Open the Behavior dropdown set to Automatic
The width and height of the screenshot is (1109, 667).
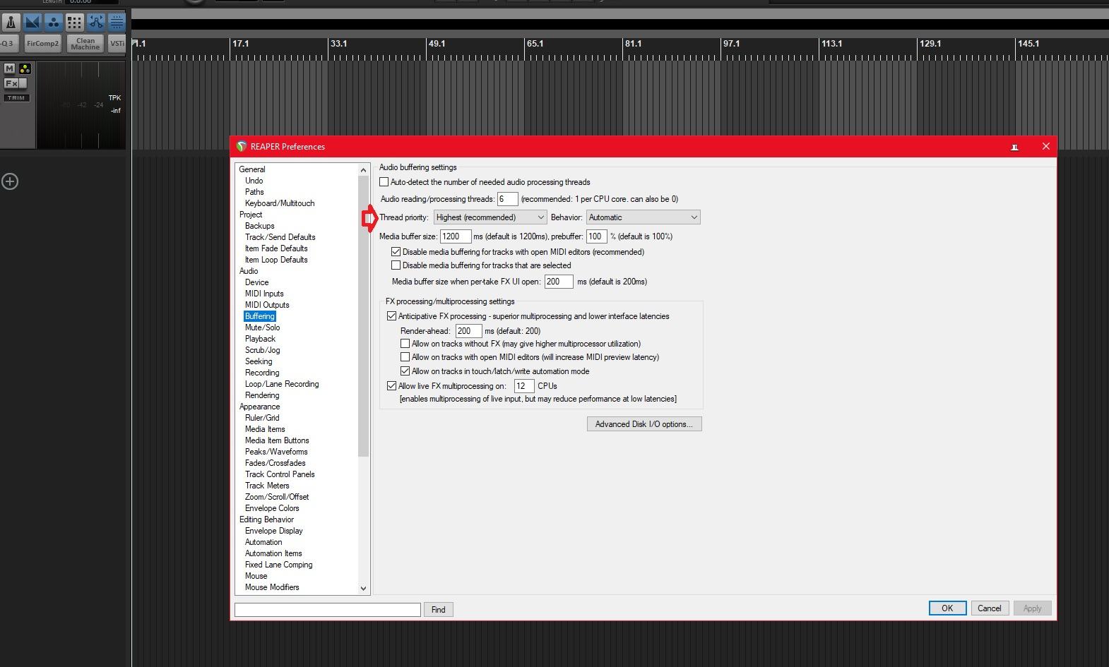[x=643, y=217]
